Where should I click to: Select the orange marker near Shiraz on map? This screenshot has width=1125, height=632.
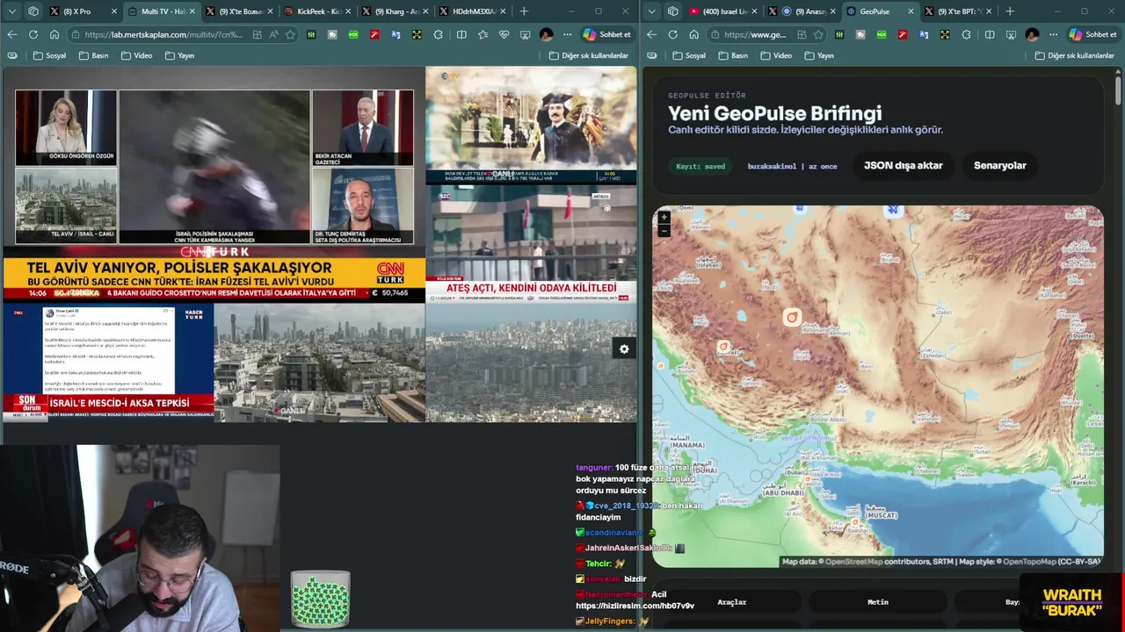click(723, 347)
